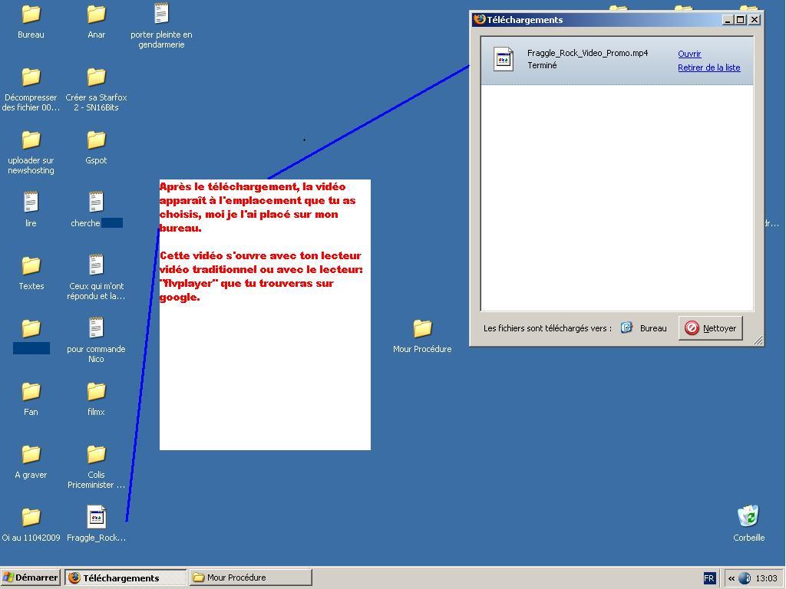Viewport: 786px width, 589px height.
Task: Click the Téléchargements window resize grip
Action: point(758,341)
